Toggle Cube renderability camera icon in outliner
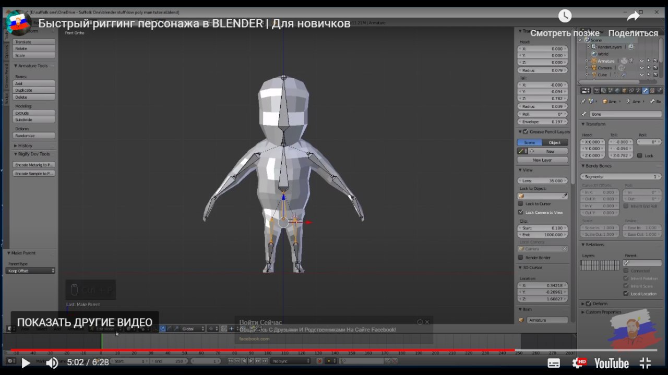This screenshot has height=375, width=668. 655,75
